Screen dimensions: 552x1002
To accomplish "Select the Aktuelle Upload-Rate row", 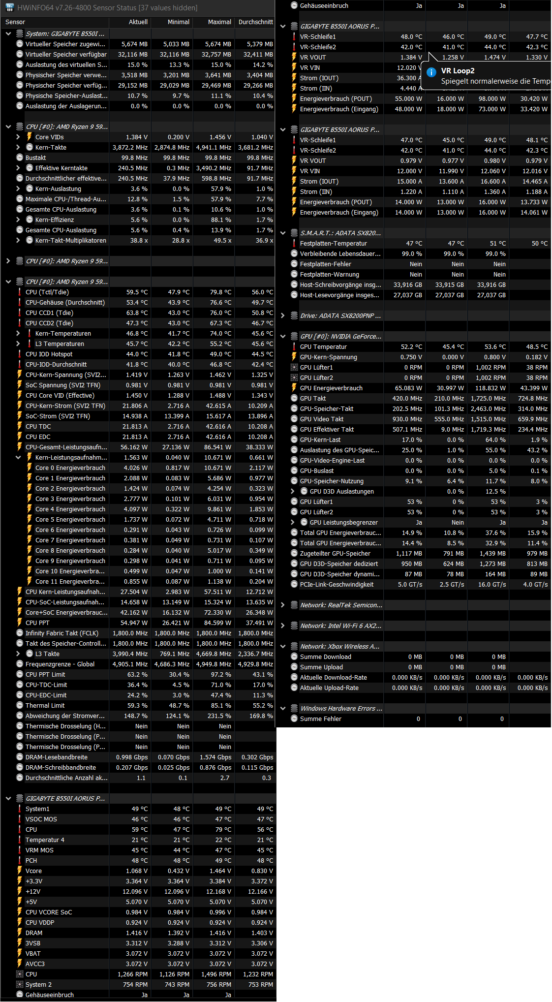I will [414, 688].
